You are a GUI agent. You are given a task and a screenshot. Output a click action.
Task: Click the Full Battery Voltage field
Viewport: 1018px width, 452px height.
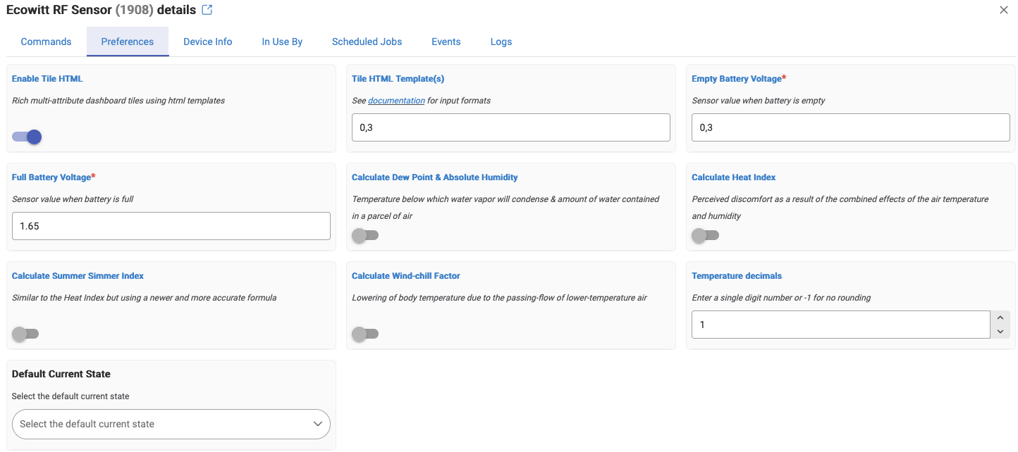[171, 226]
